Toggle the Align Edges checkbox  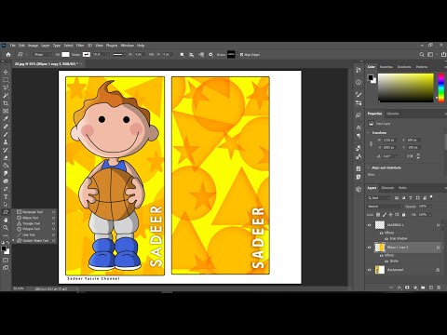click(241, 55)
